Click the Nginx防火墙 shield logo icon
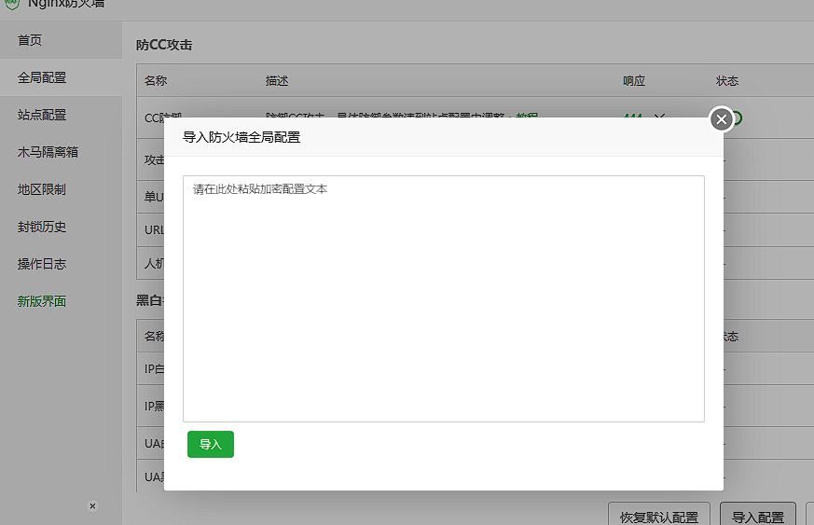 pos(11,4)
